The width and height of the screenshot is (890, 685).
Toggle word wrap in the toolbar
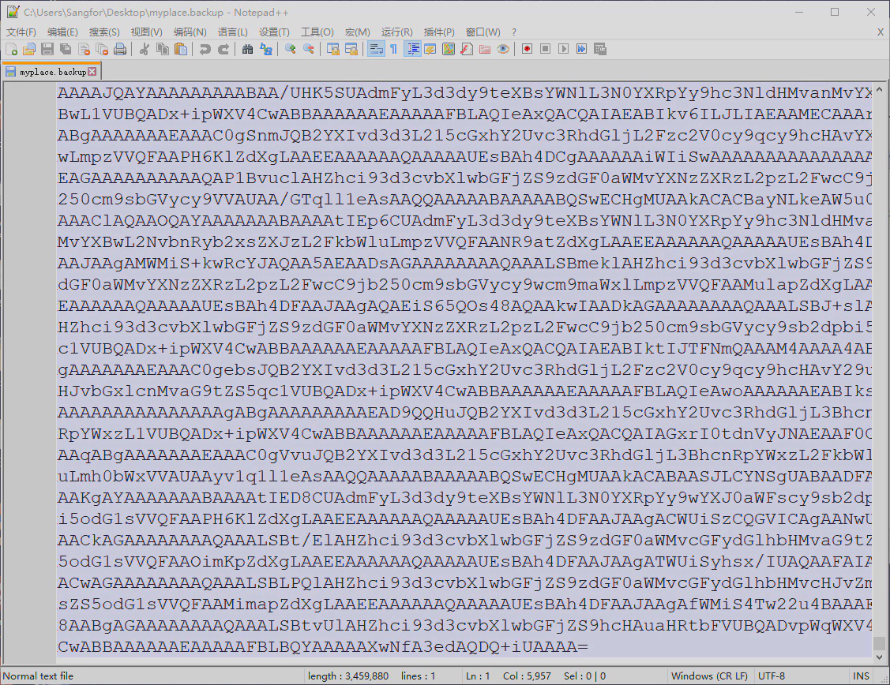pyautogui.click(x=375, y=49)
